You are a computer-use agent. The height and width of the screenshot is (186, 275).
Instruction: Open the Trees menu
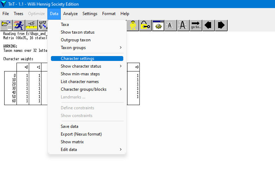[18, 14]
